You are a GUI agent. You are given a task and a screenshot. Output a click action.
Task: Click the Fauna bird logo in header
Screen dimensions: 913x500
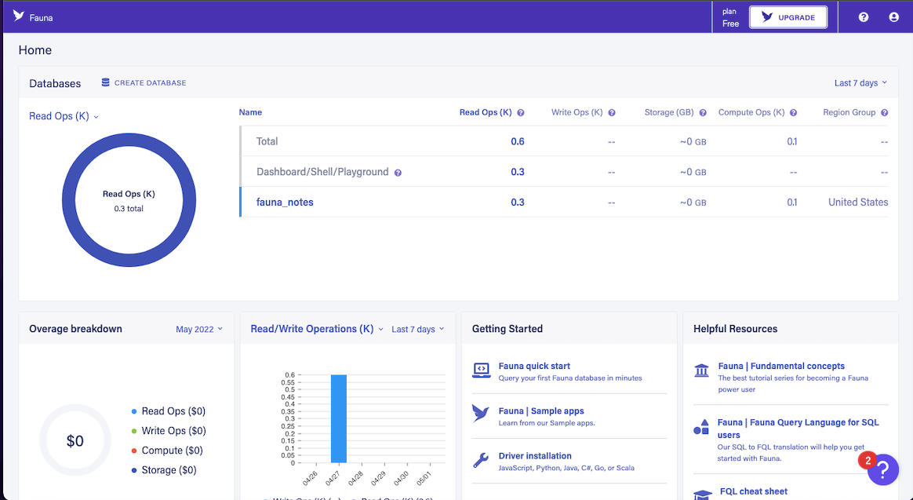(19, 16)
